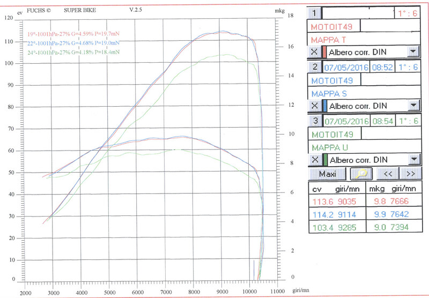Click the blue color swatch beside MAPPA S dropdown
The image size is (429, 298).
point(324,106)
